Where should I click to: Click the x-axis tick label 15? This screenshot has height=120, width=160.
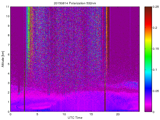point(91,114)
